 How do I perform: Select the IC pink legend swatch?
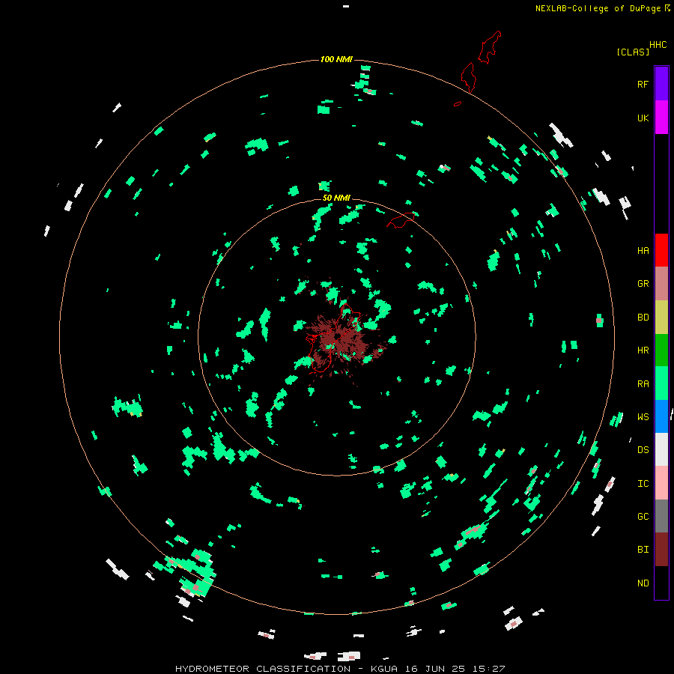click(661, 483)
